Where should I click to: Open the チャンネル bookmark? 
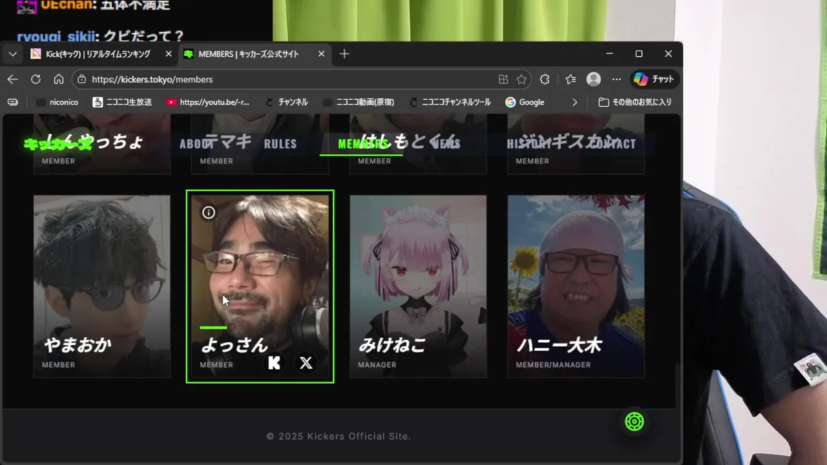[x=287, y=102]
